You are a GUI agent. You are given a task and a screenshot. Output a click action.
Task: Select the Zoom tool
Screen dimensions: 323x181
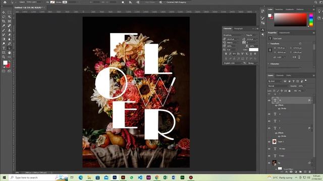[x=4, y=57]
